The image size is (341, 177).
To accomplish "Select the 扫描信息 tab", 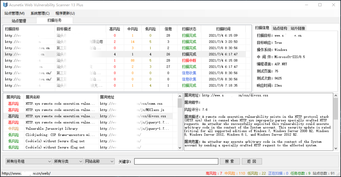I will coord(262,28).
